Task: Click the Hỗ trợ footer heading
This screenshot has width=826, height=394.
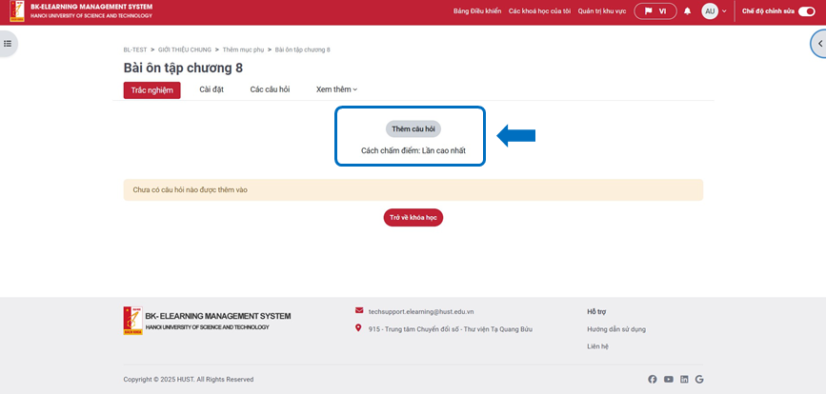Action: coord(596,311)
